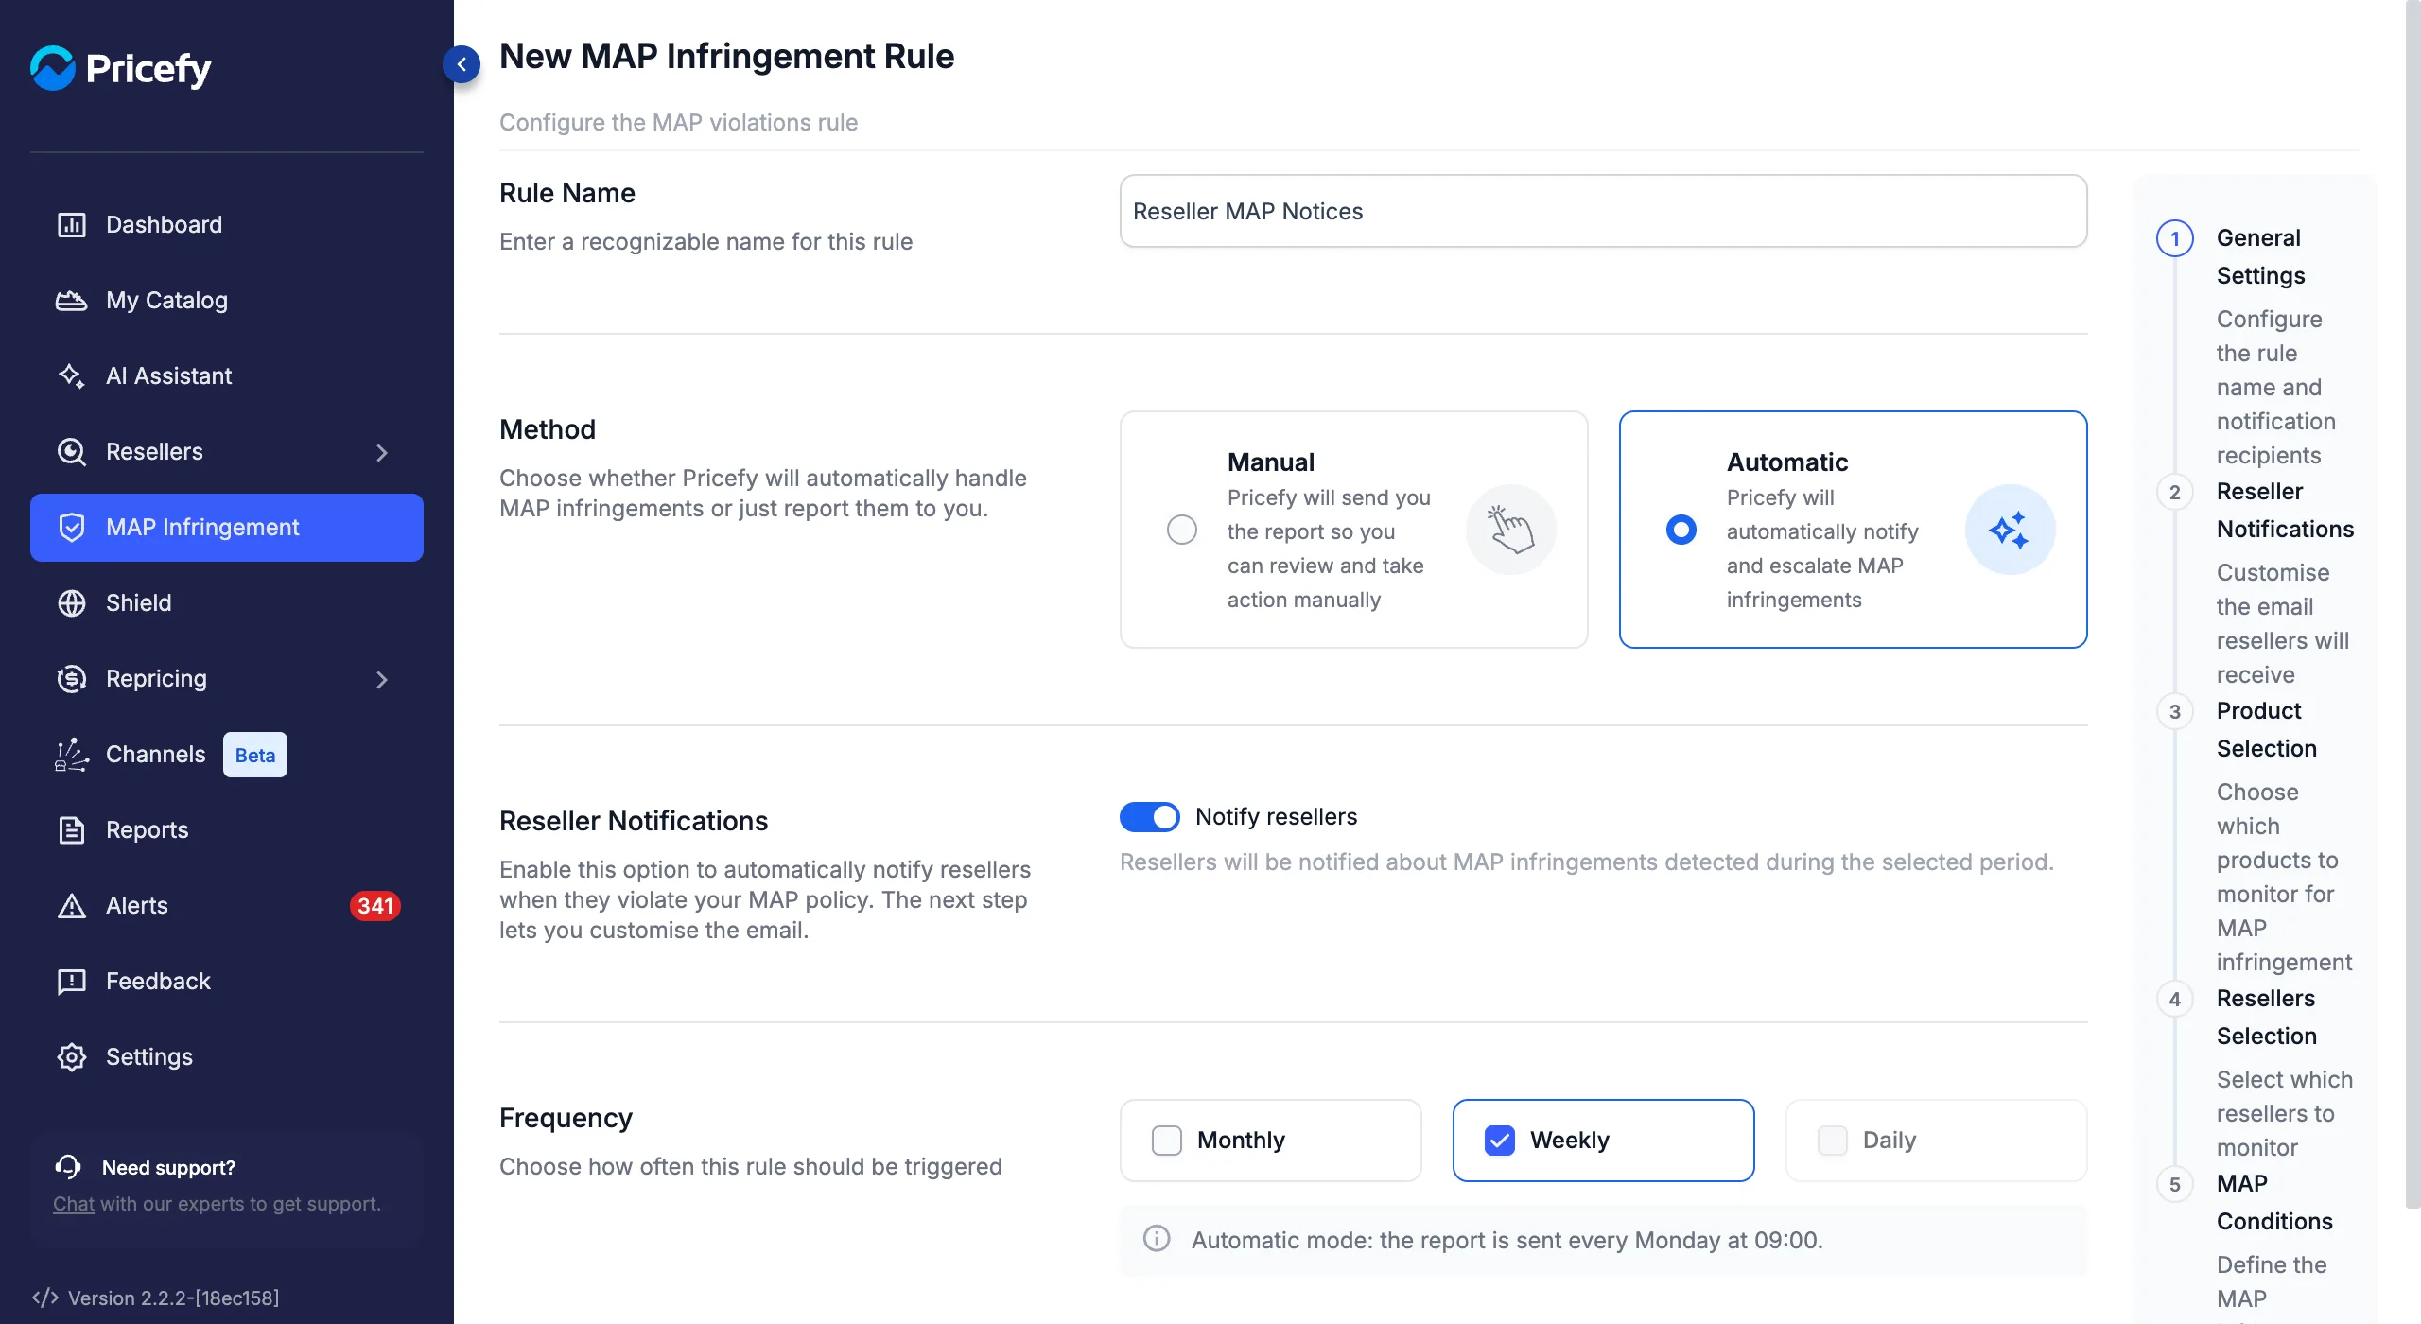Click the Chat support link
Screen dimensions: 2421x1324
tap(74, 1204)
